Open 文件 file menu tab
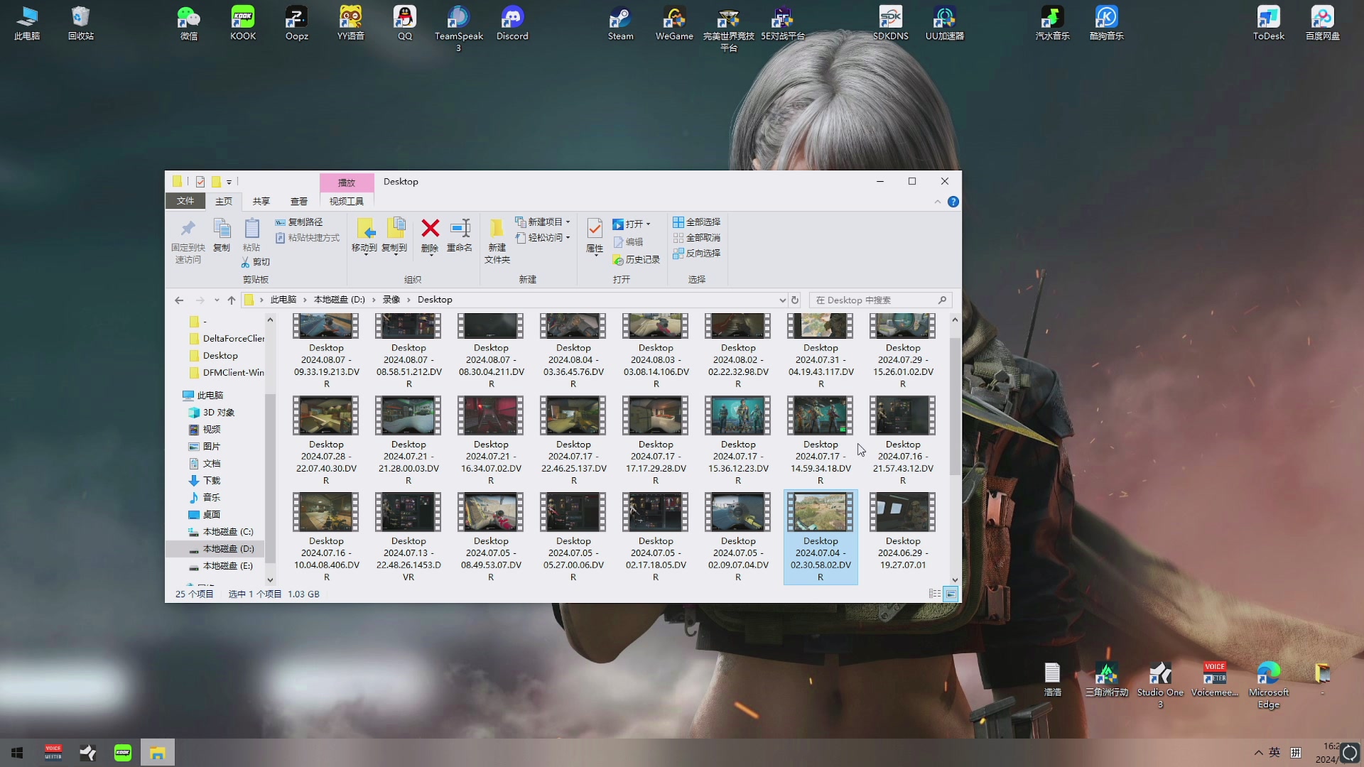The width and height of the screenshot is (1364, 767). [x=185, y=201]
